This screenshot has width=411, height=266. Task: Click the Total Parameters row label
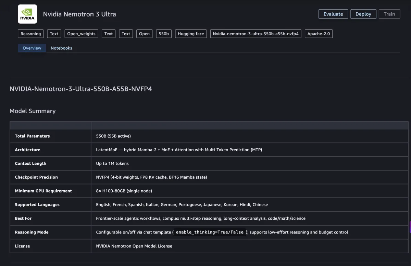pyautogui.click(x=32, y=136)
